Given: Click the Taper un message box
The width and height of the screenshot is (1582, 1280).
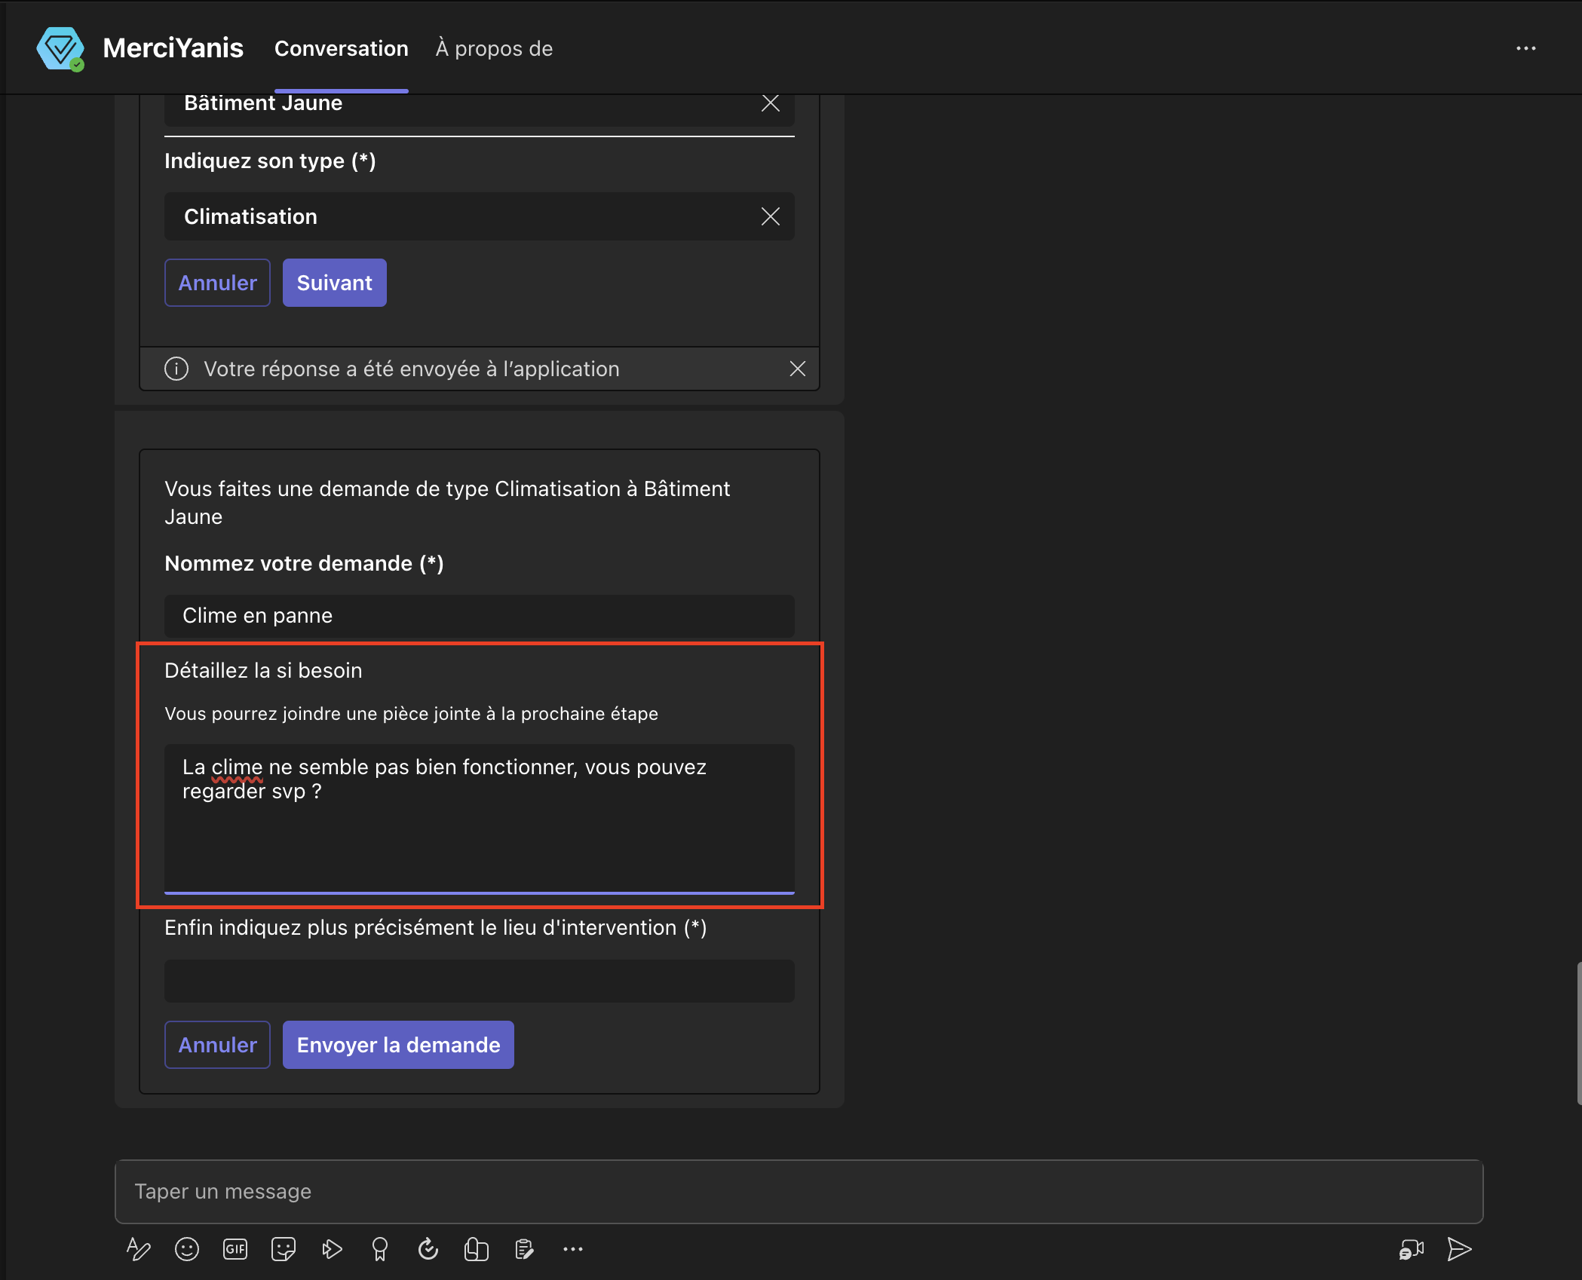Looking at the screenshot, I should (798, 1191).
